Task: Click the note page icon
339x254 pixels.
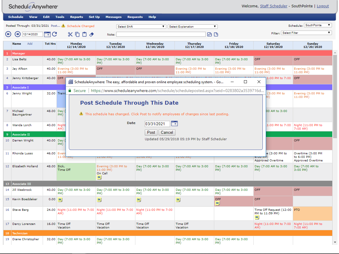Action: (x=216, y=34)
